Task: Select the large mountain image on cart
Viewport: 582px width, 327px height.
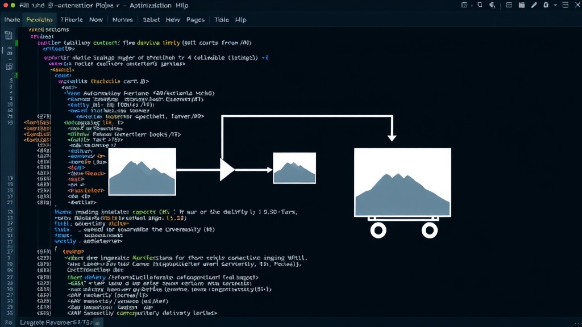Action: (403, 182)
